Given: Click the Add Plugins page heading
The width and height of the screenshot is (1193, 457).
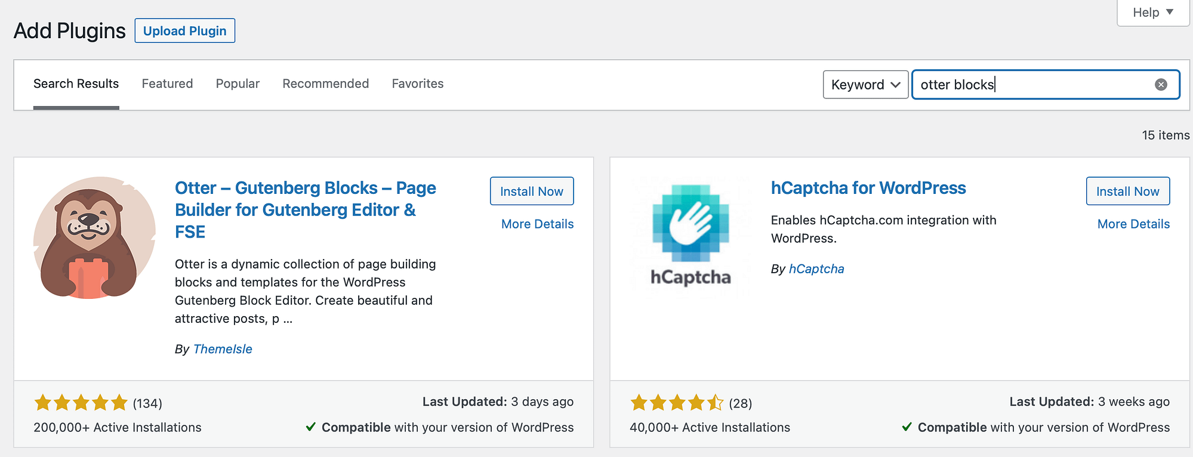Looking at the screenshot, I should click(70, 31).
